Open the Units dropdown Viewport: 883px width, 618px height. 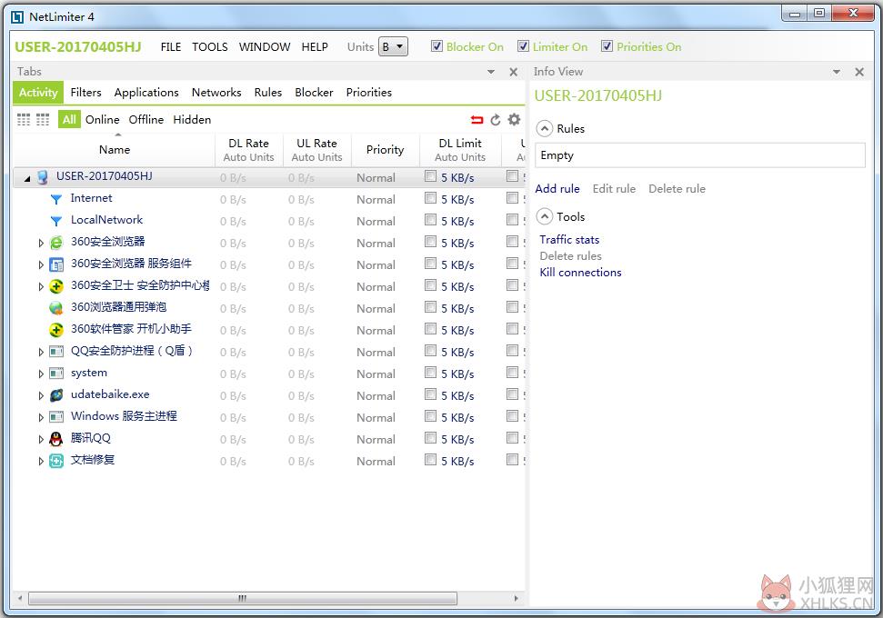(x=393, y=46)
